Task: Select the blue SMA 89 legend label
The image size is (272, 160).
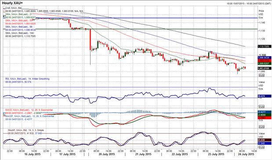Action: click(x=19, y=27)
